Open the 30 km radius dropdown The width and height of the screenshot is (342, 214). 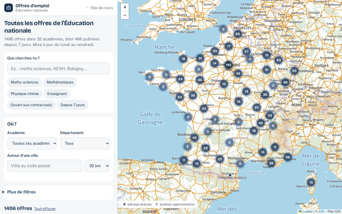(x=97, y=166)
